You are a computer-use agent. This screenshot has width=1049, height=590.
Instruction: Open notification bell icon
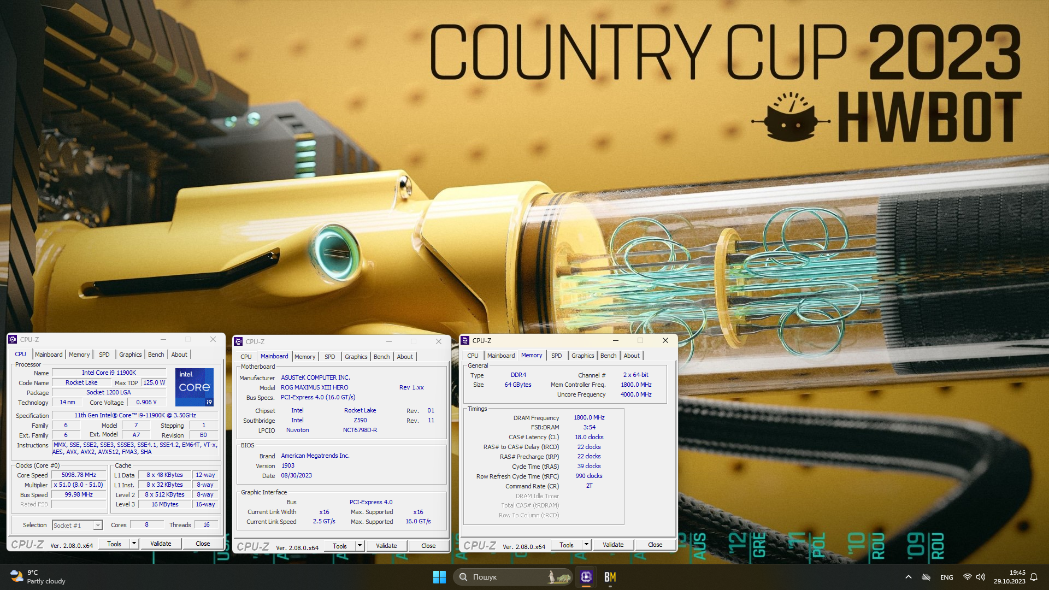click(1034, 577)
